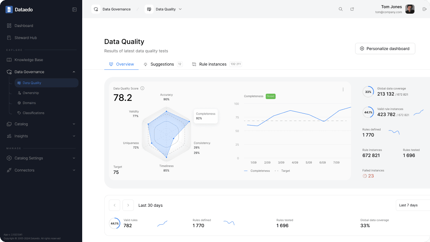
Task: Open the three-dot menu on the Completeness chart
Action: coord(343,89)
